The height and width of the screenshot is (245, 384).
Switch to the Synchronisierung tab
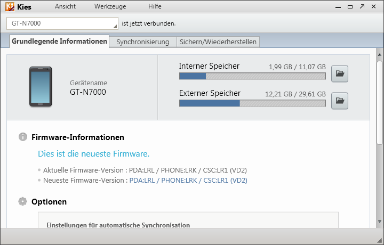[x=142, y=42]
